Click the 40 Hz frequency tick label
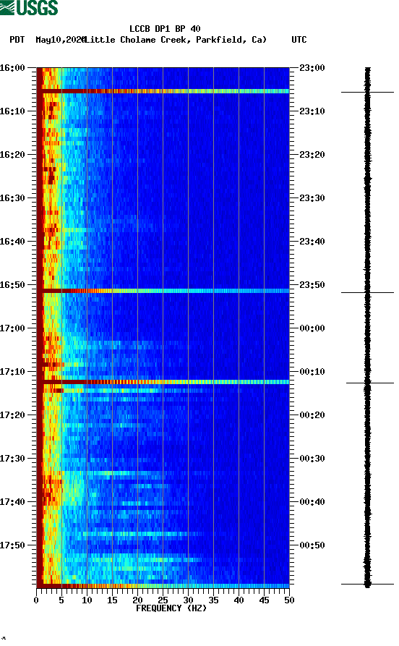This screenshot has height=646, width=399. pyautogui.click(x=239, y=600)
